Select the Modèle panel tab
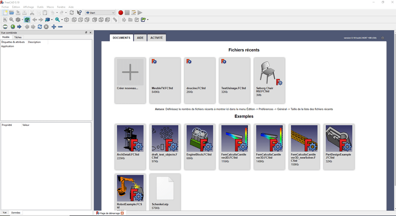 pyautogui.click(x=6, y=37)
